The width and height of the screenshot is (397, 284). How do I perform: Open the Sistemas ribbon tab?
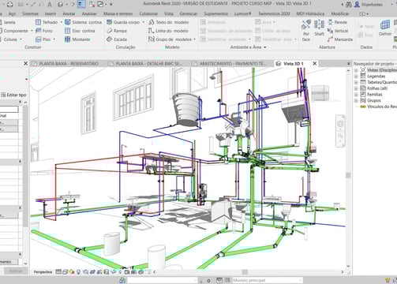pos(30,13)
